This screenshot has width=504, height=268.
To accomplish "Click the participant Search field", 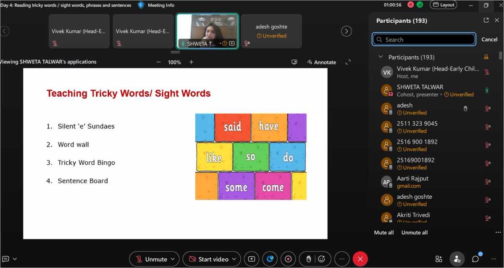I will tap(424, 39).
